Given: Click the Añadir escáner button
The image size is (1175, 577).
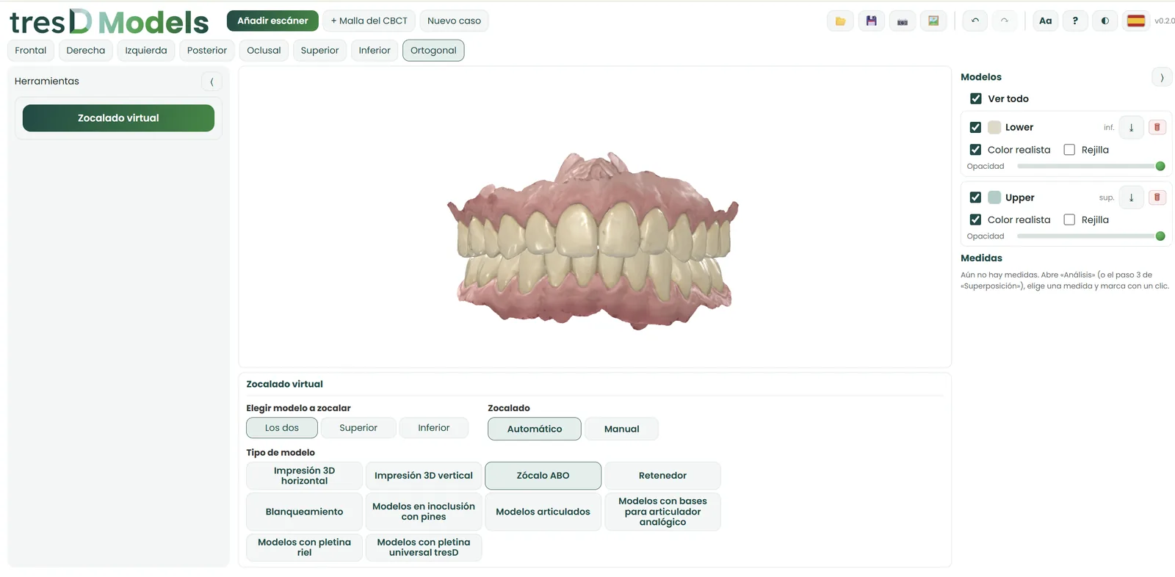Looking at the screenshot, I should (x=272, y=21).
